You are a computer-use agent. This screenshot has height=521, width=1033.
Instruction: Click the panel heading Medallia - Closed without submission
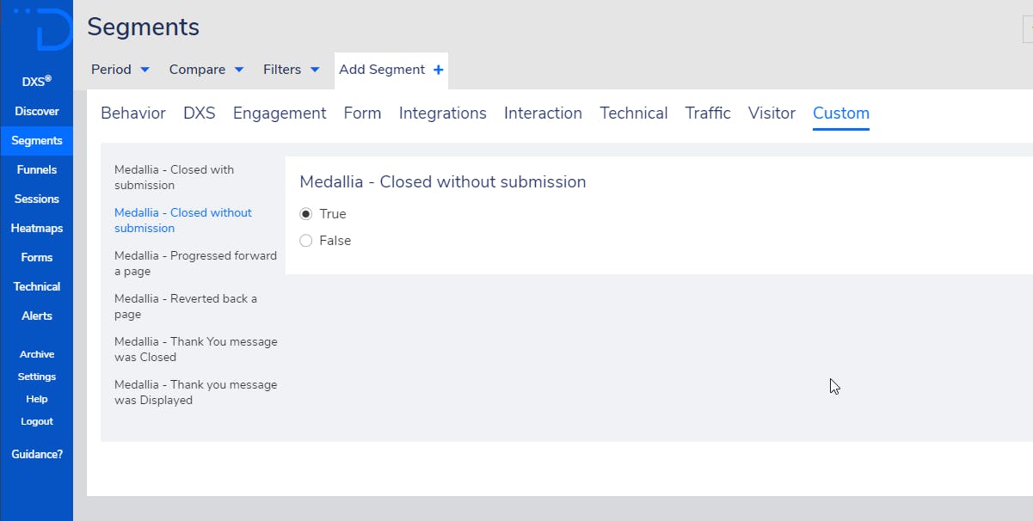[443, 182]
